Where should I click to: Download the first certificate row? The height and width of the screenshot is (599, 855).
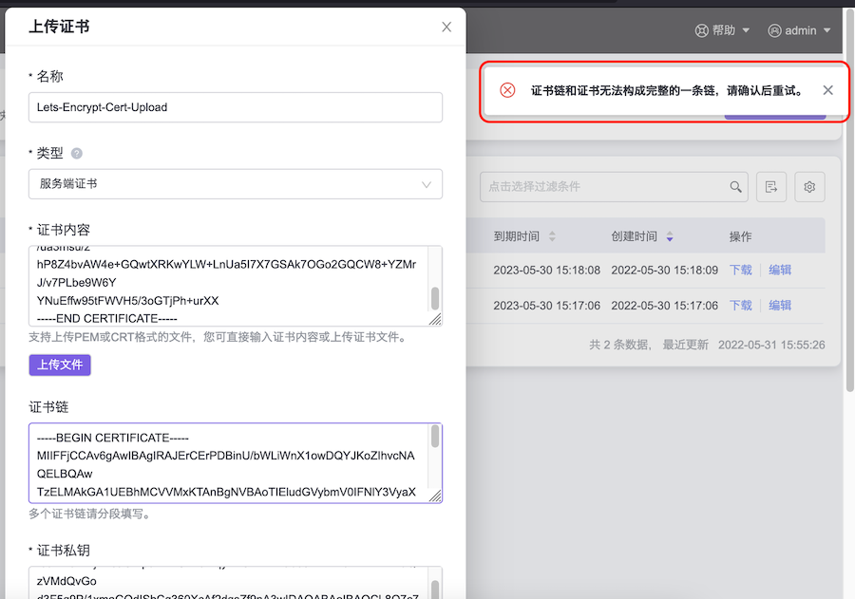click(x=740, y=270)
